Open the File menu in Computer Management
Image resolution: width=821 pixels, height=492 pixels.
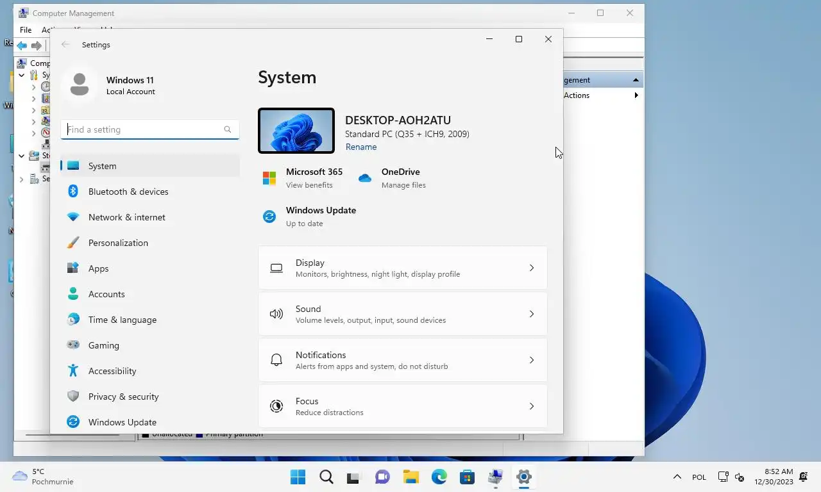tap(26, 30)
